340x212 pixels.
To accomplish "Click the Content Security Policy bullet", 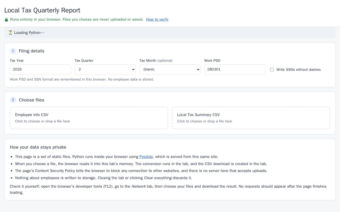I will click(x=141, y=171).
